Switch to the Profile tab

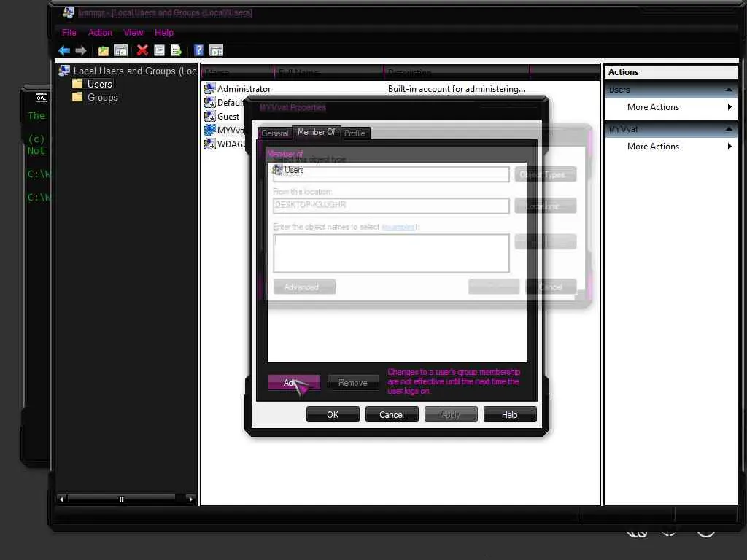[x=355, y=133]
